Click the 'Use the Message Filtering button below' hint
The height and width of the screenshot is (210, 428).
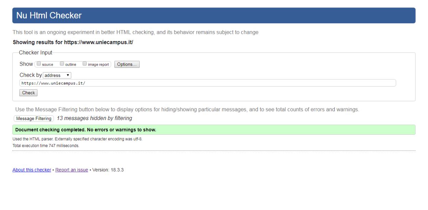187,110
